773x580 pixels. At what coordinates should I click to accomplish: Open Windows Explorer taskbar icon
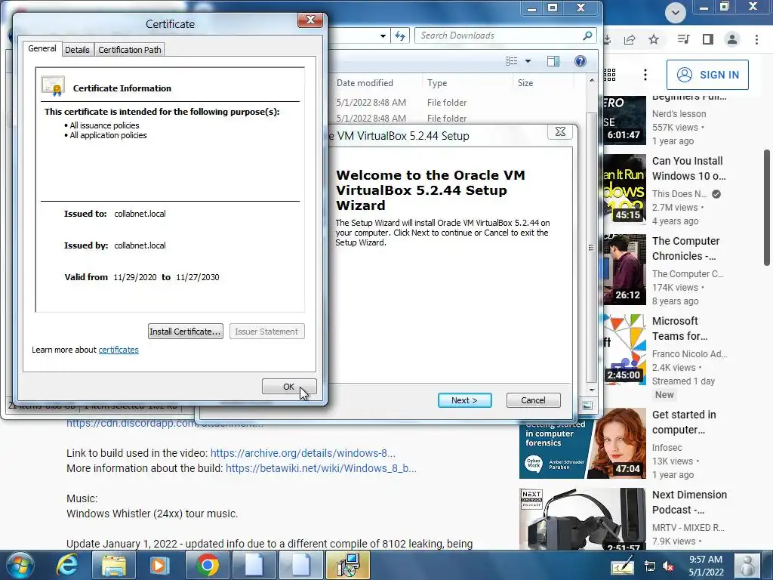click(113, 565)
